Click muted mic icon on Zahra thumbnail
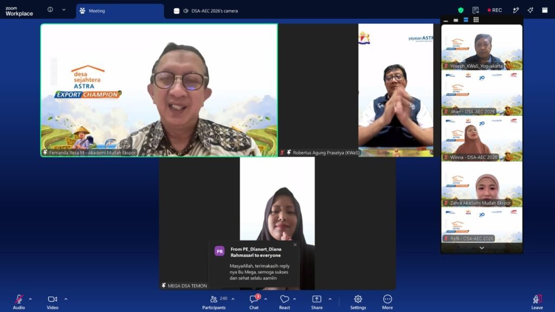Screen dimensions: 555x312 pos(446,203)
